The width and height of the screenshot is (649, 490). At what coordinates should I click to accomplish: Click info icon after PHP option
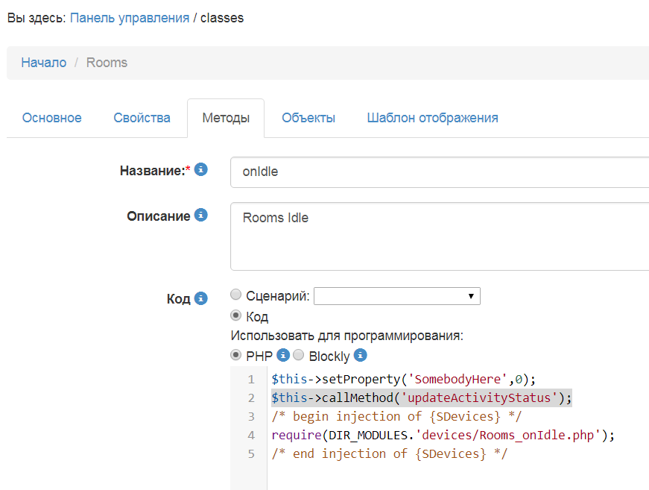pos(282,355)
